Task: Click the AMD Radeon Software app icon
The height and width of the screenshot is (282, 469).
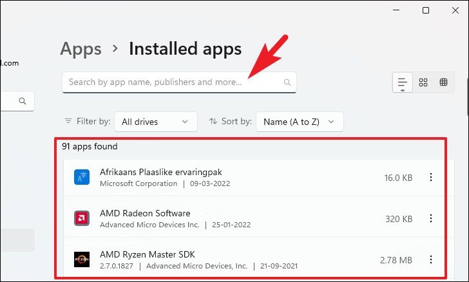Action: 82,218
